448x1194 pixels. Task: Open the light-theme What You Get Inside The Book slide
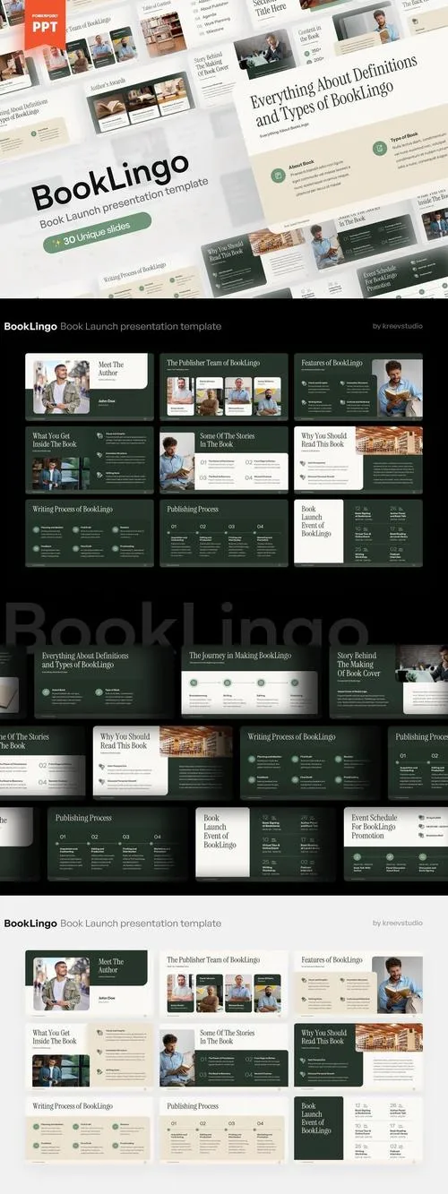coord(90,1057)
